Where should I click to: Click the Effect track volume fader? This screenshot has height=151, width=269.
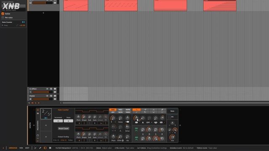pyautogui.click(x=42, y=92)
